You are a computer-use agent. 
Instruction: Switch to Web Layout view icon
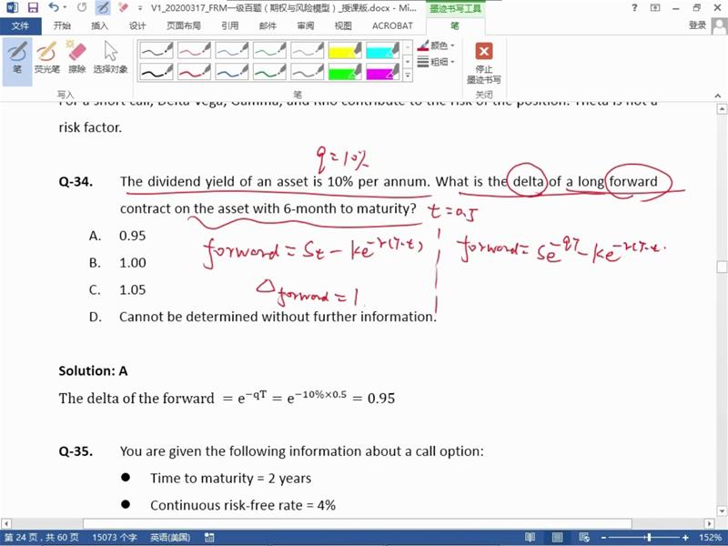click(x=584, y=538)
